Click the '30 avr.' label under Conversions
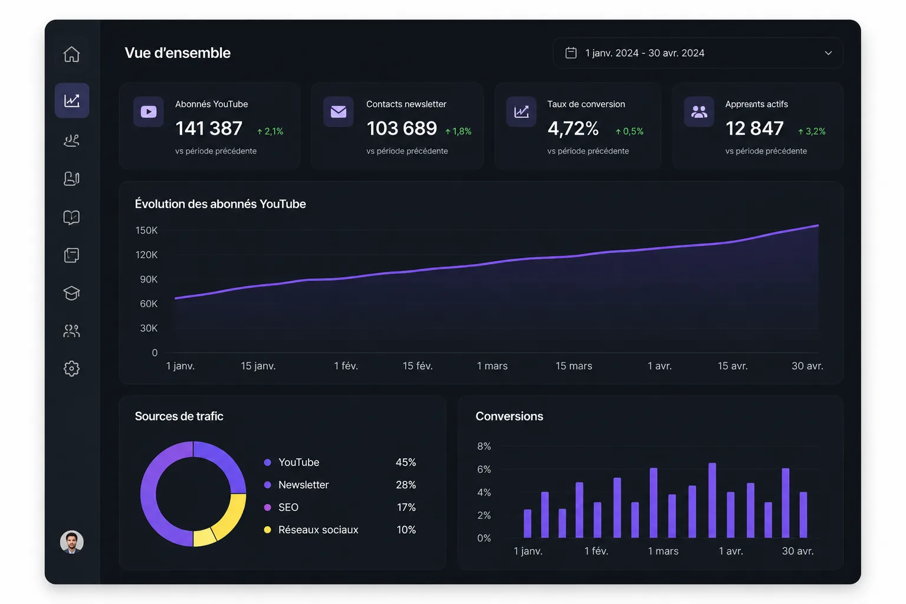906x604 pixels. click(x=797, y=551)
